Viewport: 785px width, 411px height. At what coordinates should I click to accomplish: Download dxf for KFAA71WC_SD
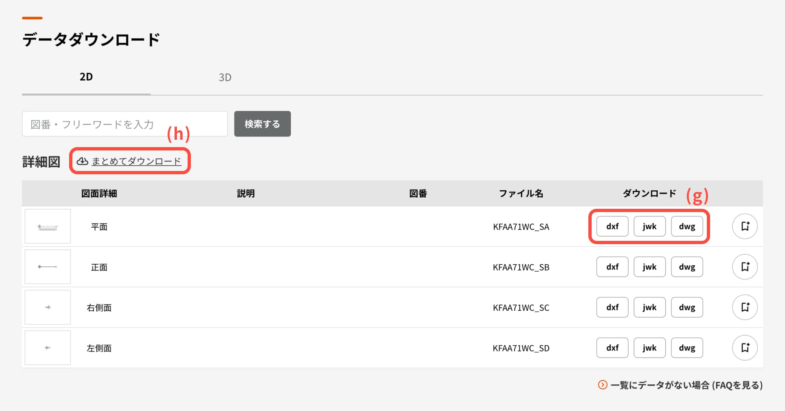click(x=612, y=348)
